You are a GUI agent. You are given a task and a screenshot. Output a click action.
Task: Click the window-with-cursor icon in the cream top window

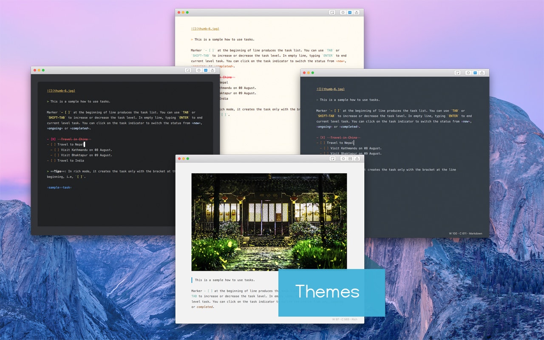pyautogui.click(x=332, y=12)
